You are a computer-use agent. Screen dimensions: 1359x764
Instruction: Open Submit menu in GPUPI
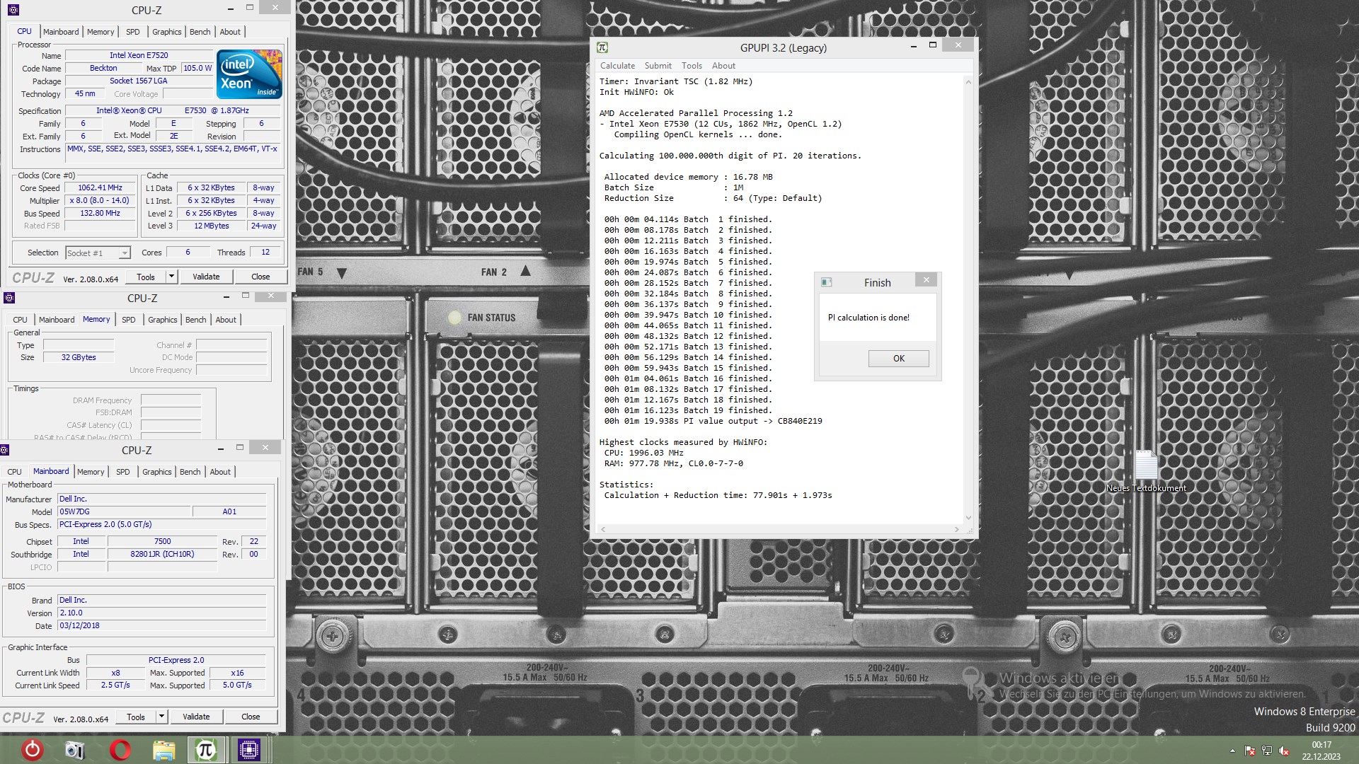coord(658,66)
